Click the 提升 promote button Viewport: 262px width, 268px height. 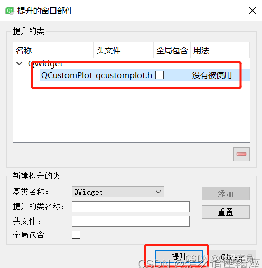[x=179, y=256]
